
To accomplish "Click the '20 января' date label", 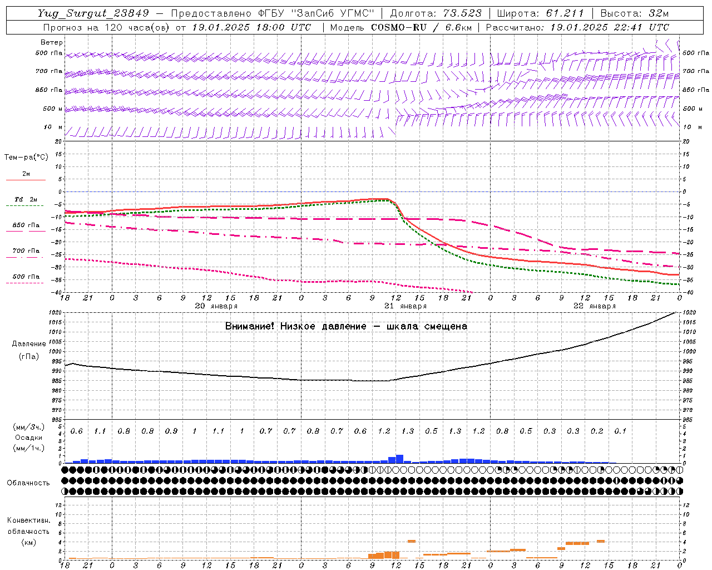I will click(216, 306).
